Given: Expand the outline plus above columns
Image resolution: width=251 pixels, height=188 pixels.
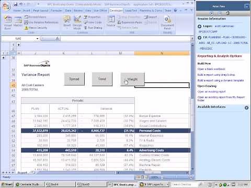Looking at the screenshot, I should (x=19, y=45).
